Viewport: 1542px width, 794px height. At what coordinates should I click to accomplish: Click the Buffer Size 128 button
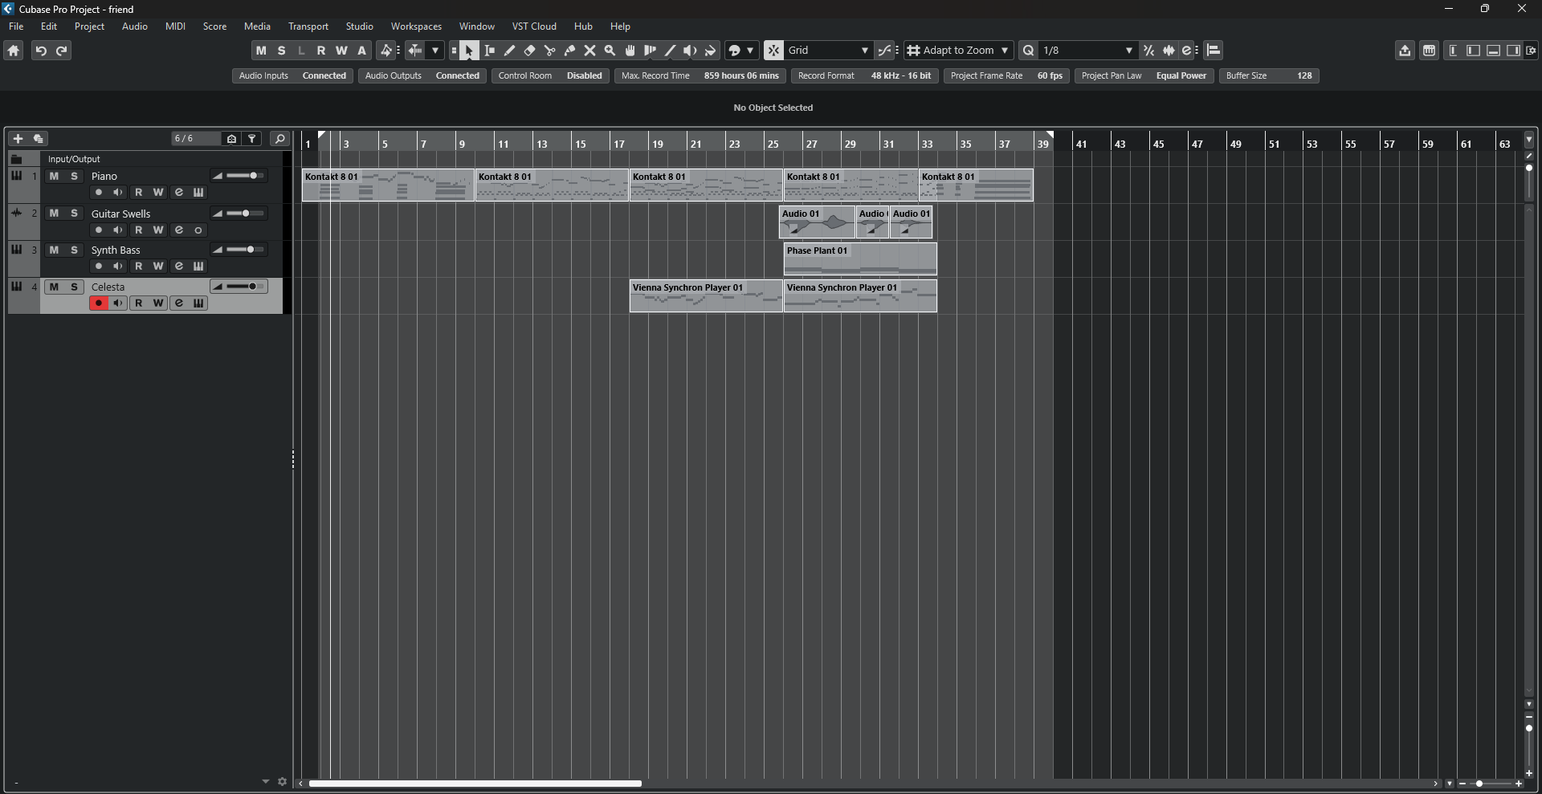coord(1269,75)
